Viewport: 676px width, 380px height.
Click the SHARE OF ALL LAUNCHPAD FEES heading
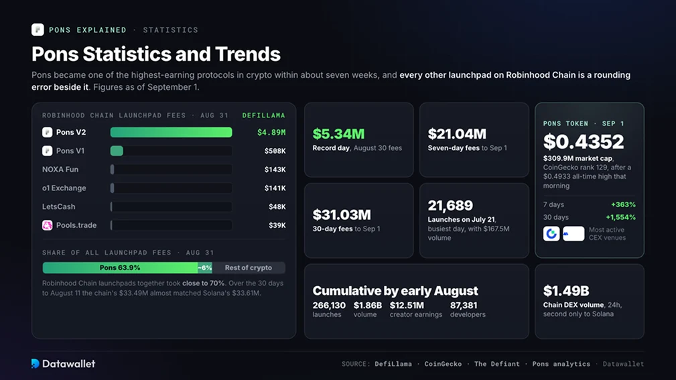(128, 253)
